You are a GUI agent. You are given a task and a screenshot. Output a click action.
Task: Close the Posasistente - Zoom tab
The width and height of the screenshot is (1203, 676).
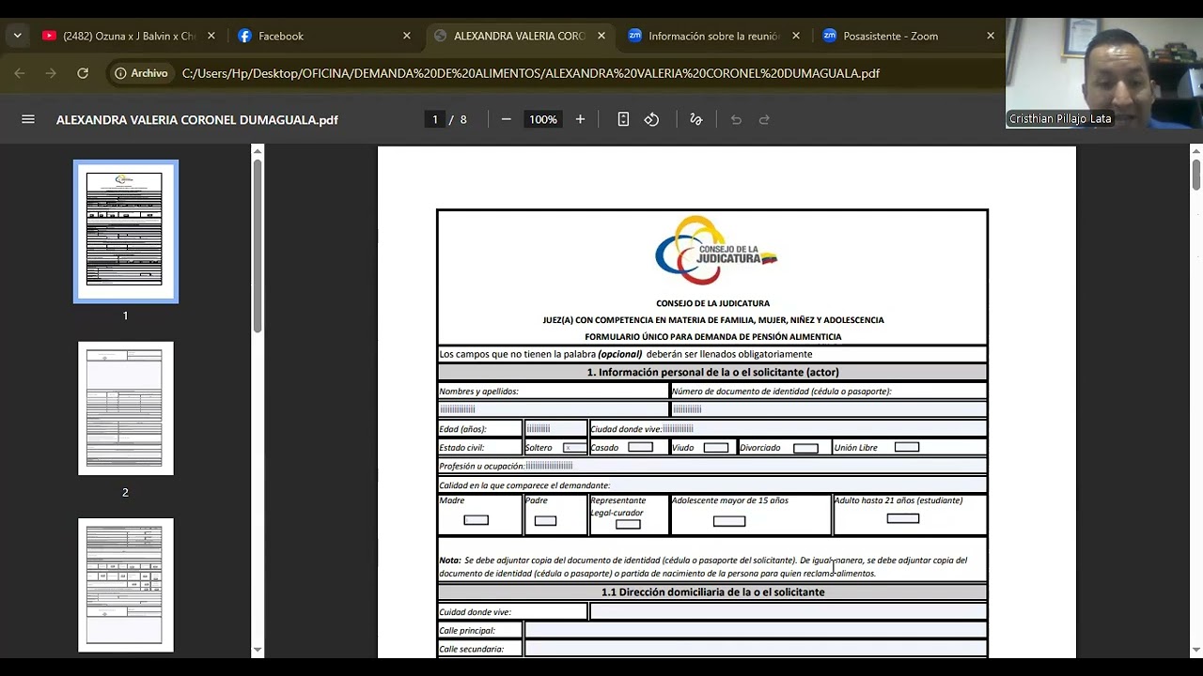pyautogui.click(x=991, y=36)
